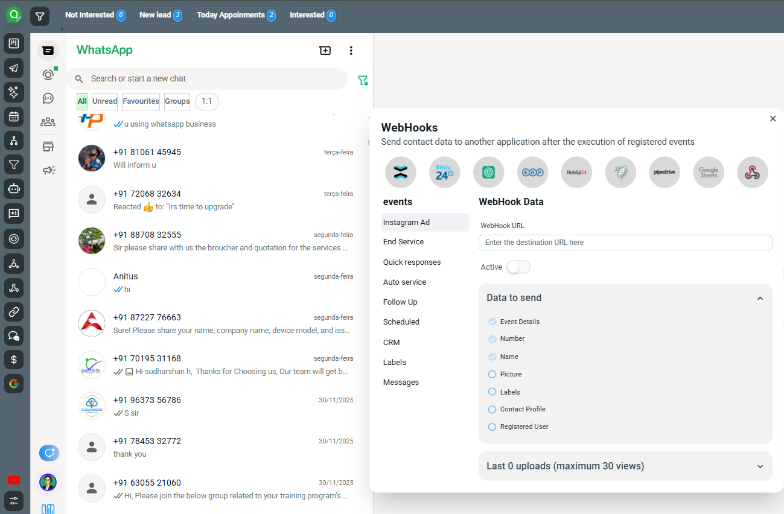Click the WebHook URL input field
The height and width of the screenshot is (514, 784).
click(625, 243)
